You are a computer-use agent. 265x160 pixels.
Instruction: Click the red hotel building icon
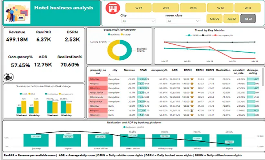[x=113, y=8]
